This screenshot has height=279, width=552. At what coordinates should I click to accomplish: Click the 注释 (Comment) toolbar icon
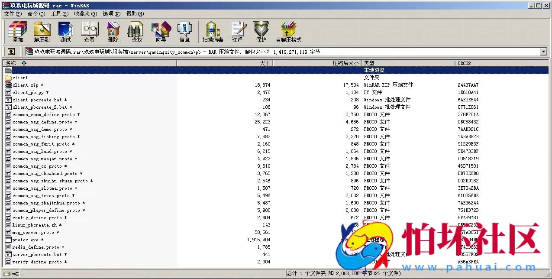[x=239, y=32]
